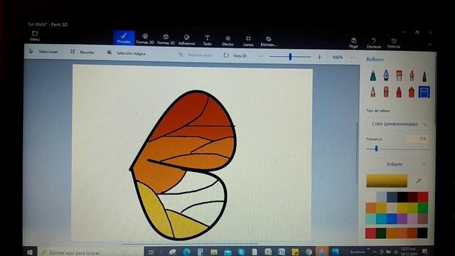This screenshot has width=455, height=256.
Task: Choose the purple palette swatch
Action: (402, 218)
